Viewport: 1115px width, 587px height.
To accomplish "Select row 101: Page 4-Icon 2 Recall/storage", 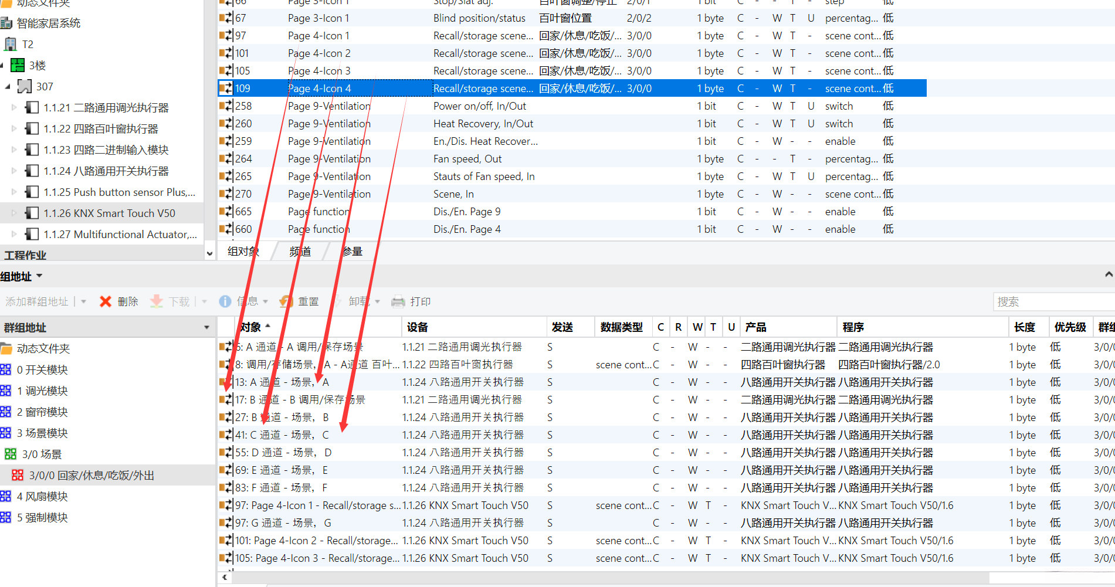I will click(666, 541).
